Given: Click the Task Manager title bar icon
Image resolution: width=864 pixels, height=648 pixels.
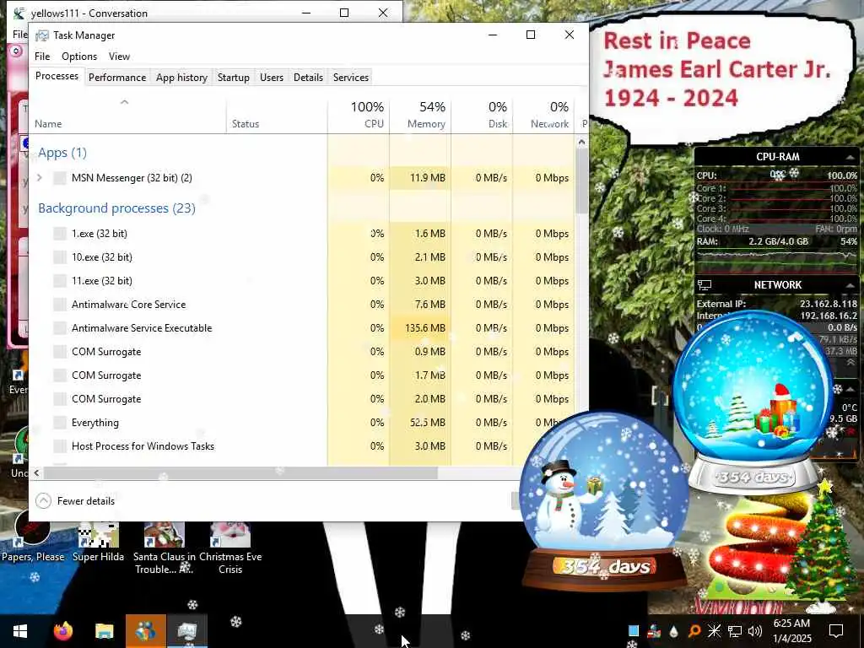Looking at the screenshot, I should (42, 35).
